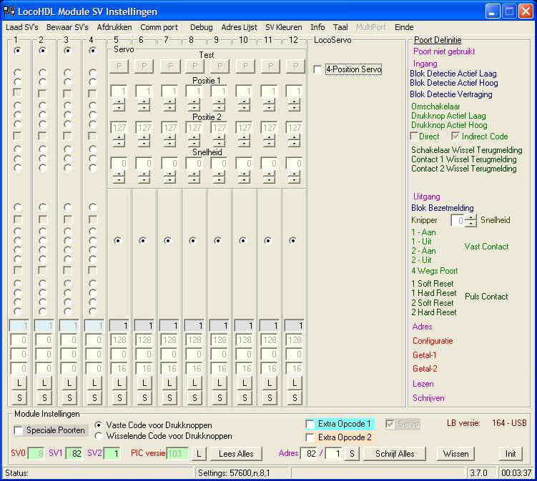Select the top radio button of port 3
The image size is (537, 481).
(68, 51)
